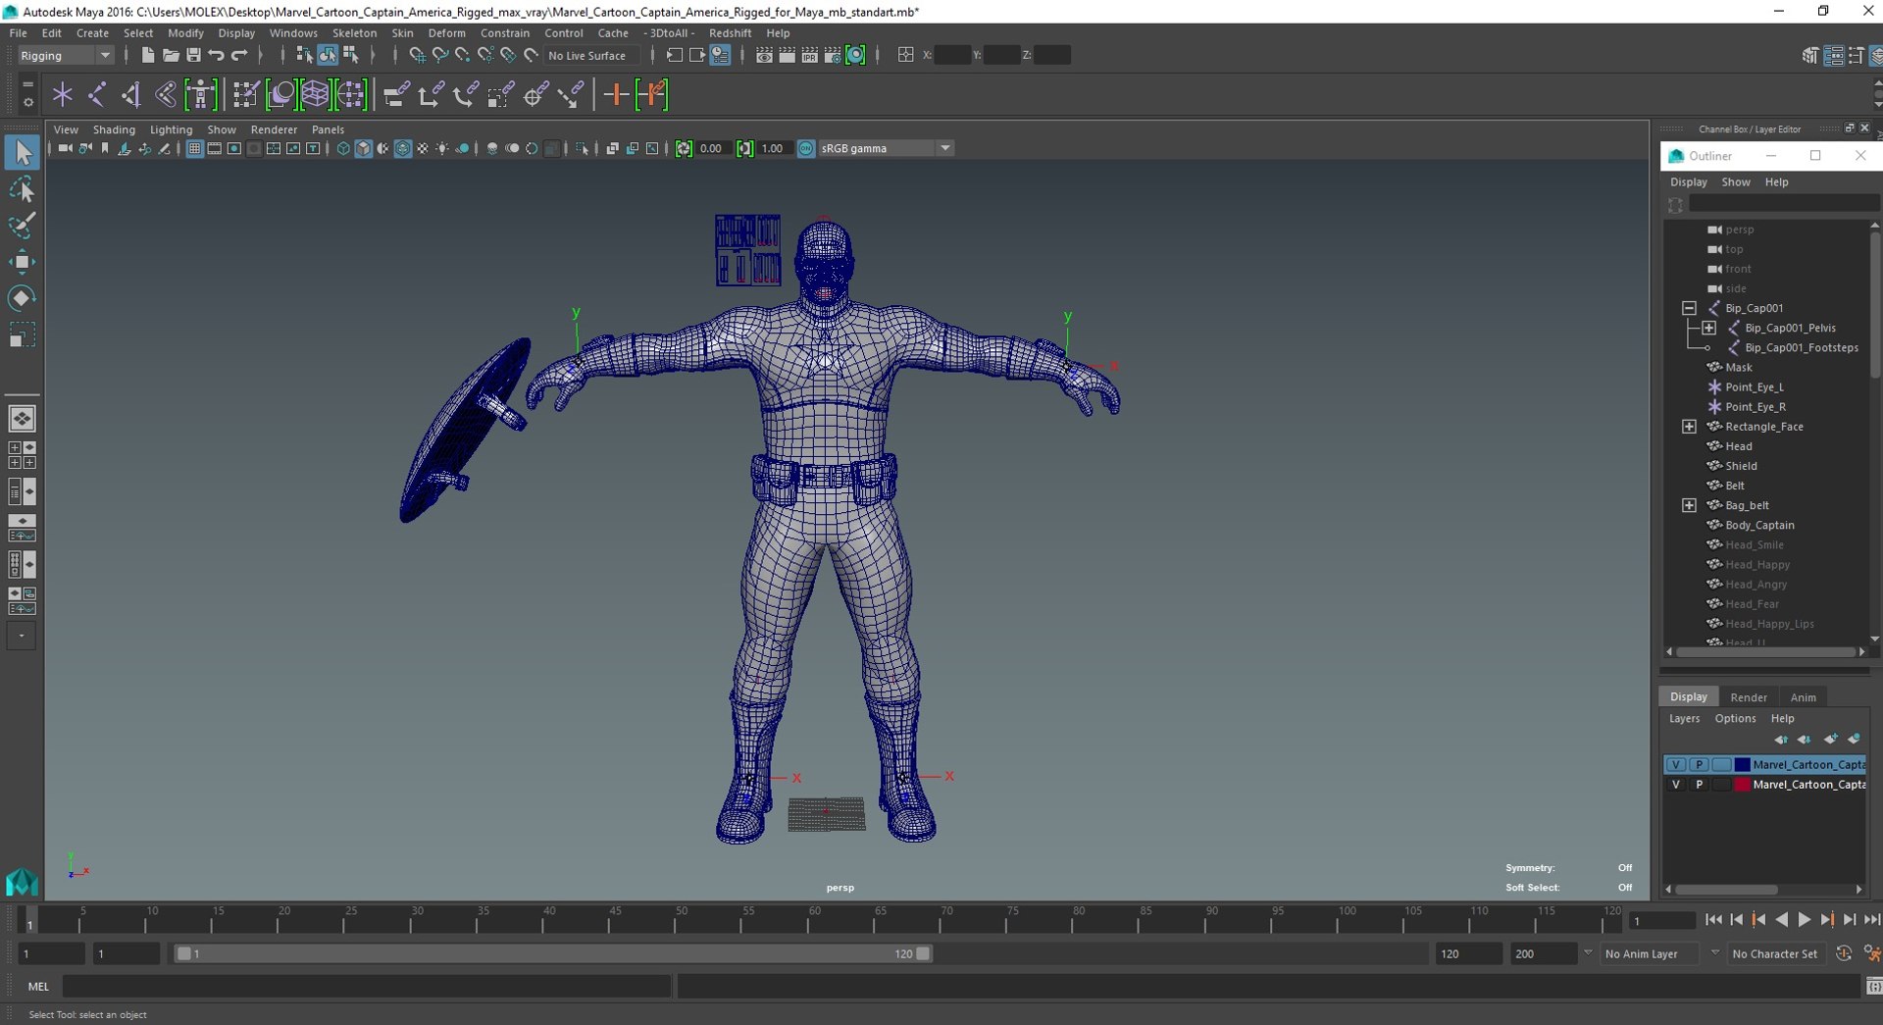Select the Body_Captain item in Outliner
This screenshot has width=1883, height=1025.
(x=1758, y=525)
